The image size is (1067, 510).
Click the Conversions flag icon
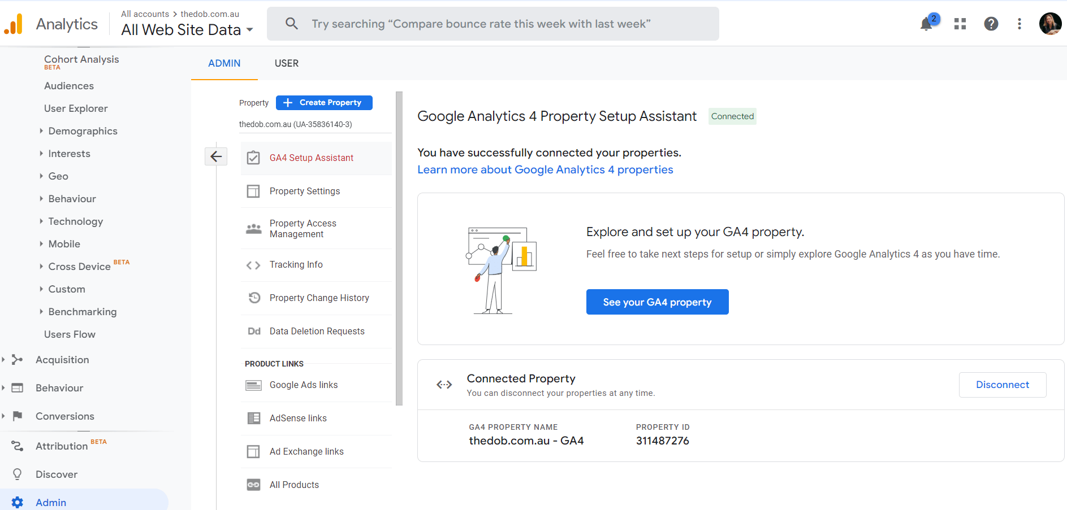click(18, 416)
